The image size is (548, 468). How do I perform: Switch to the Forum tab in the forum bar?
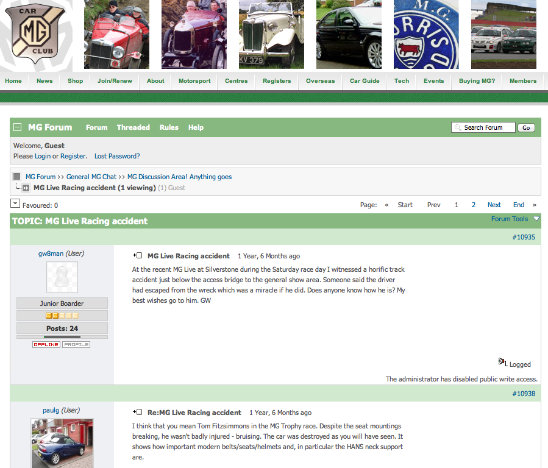tap(97, 127)
